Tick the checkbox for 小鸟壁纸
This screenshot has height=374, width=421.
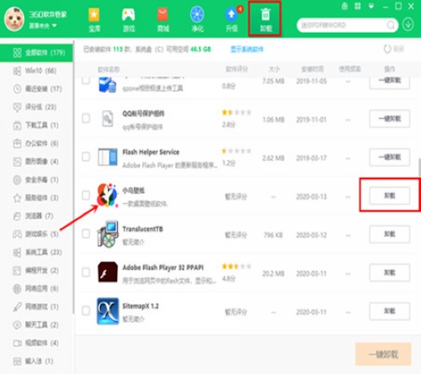(x=86, y=195)
